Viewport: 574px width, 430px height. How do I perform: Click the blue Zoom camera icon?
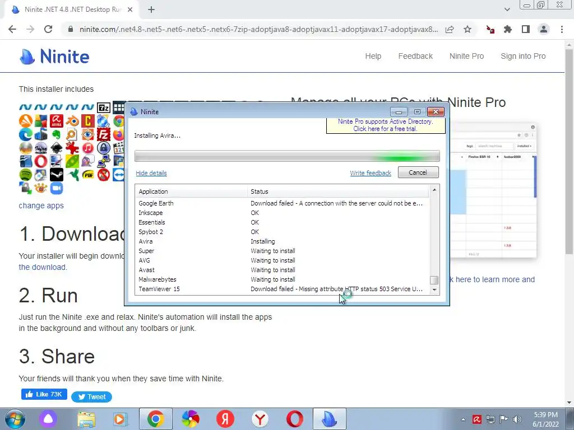(x=57, y=188)
